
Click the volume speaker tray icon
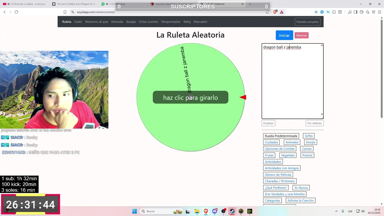pyautogui.click(x=363, y=211)
